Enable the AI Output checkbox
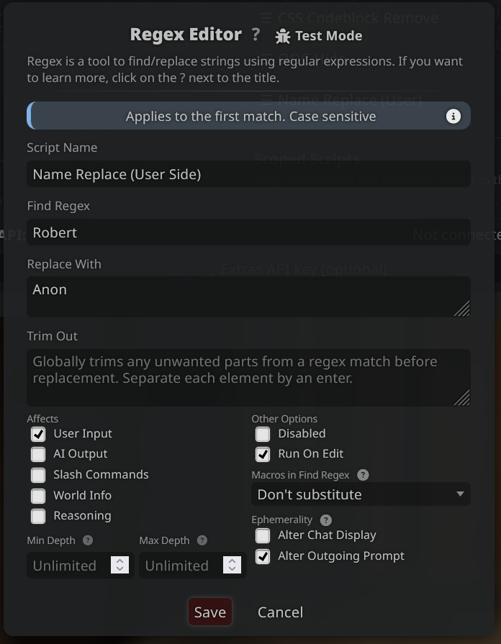Image resolution: width=501 pixels, height=644 pixels. 38,454
